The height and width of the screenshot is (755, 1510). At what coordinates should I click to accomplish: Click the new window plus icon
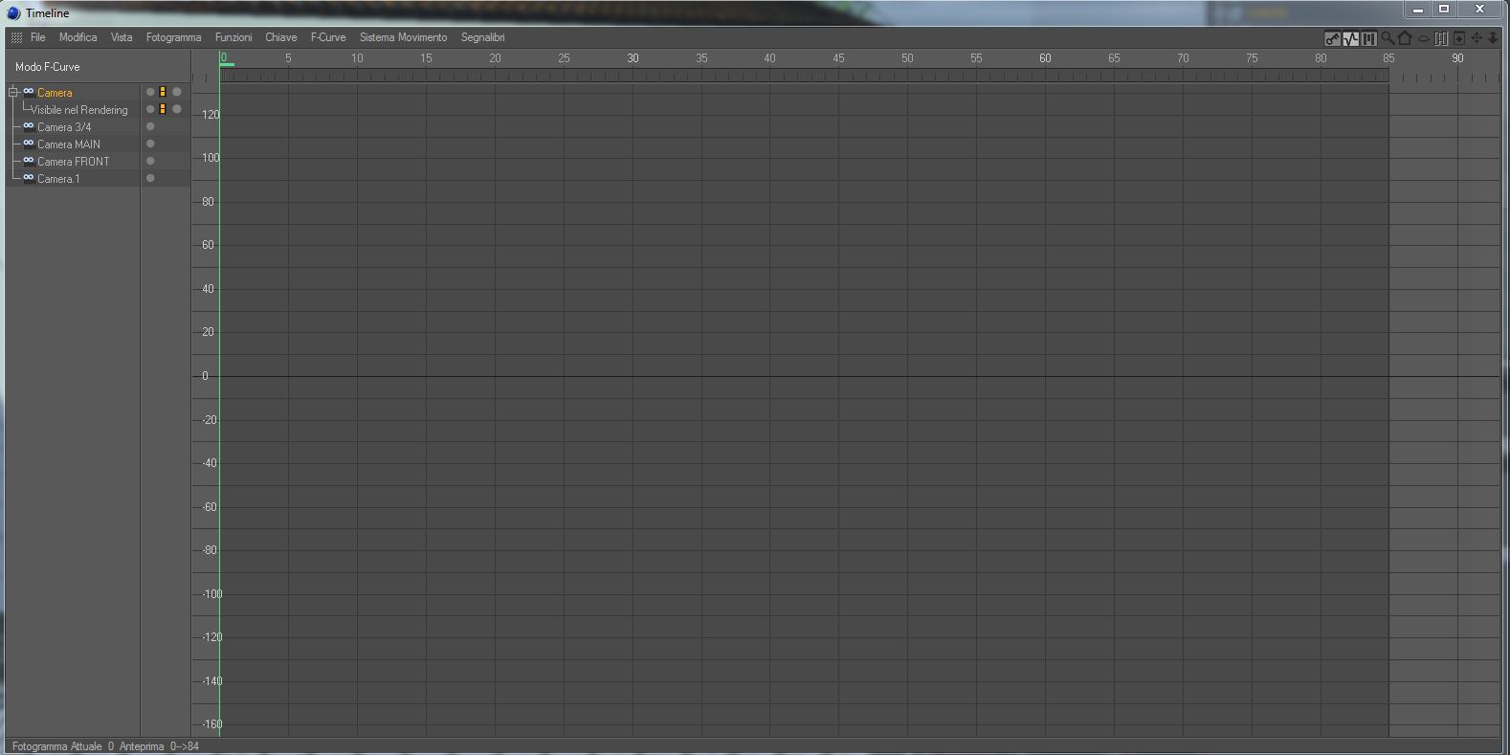pyautogui.click(x=1459, y=38)
